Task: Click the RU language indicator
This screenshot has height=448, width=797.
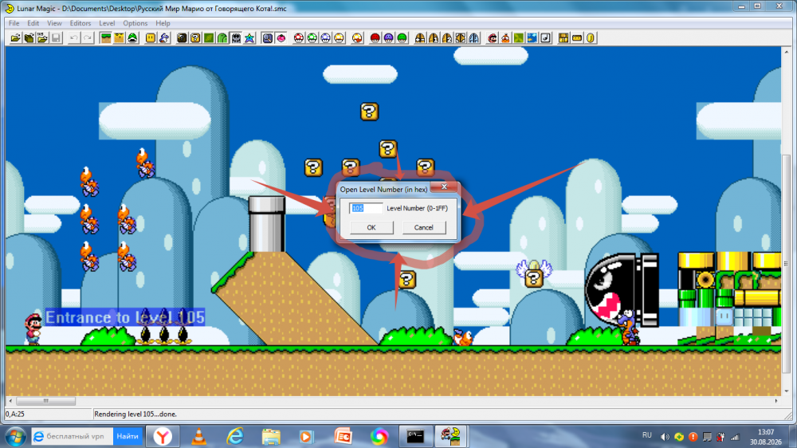Action: click(646, 436)
